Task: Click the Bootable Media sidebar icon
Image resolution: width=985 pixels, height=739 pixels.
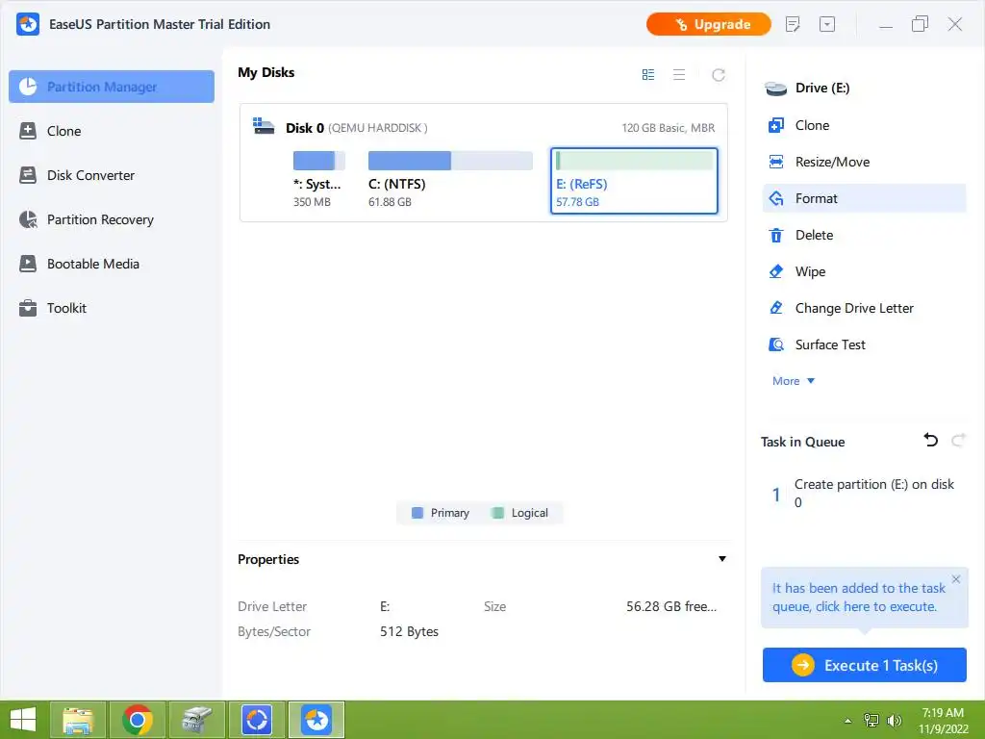Action: 28,264
